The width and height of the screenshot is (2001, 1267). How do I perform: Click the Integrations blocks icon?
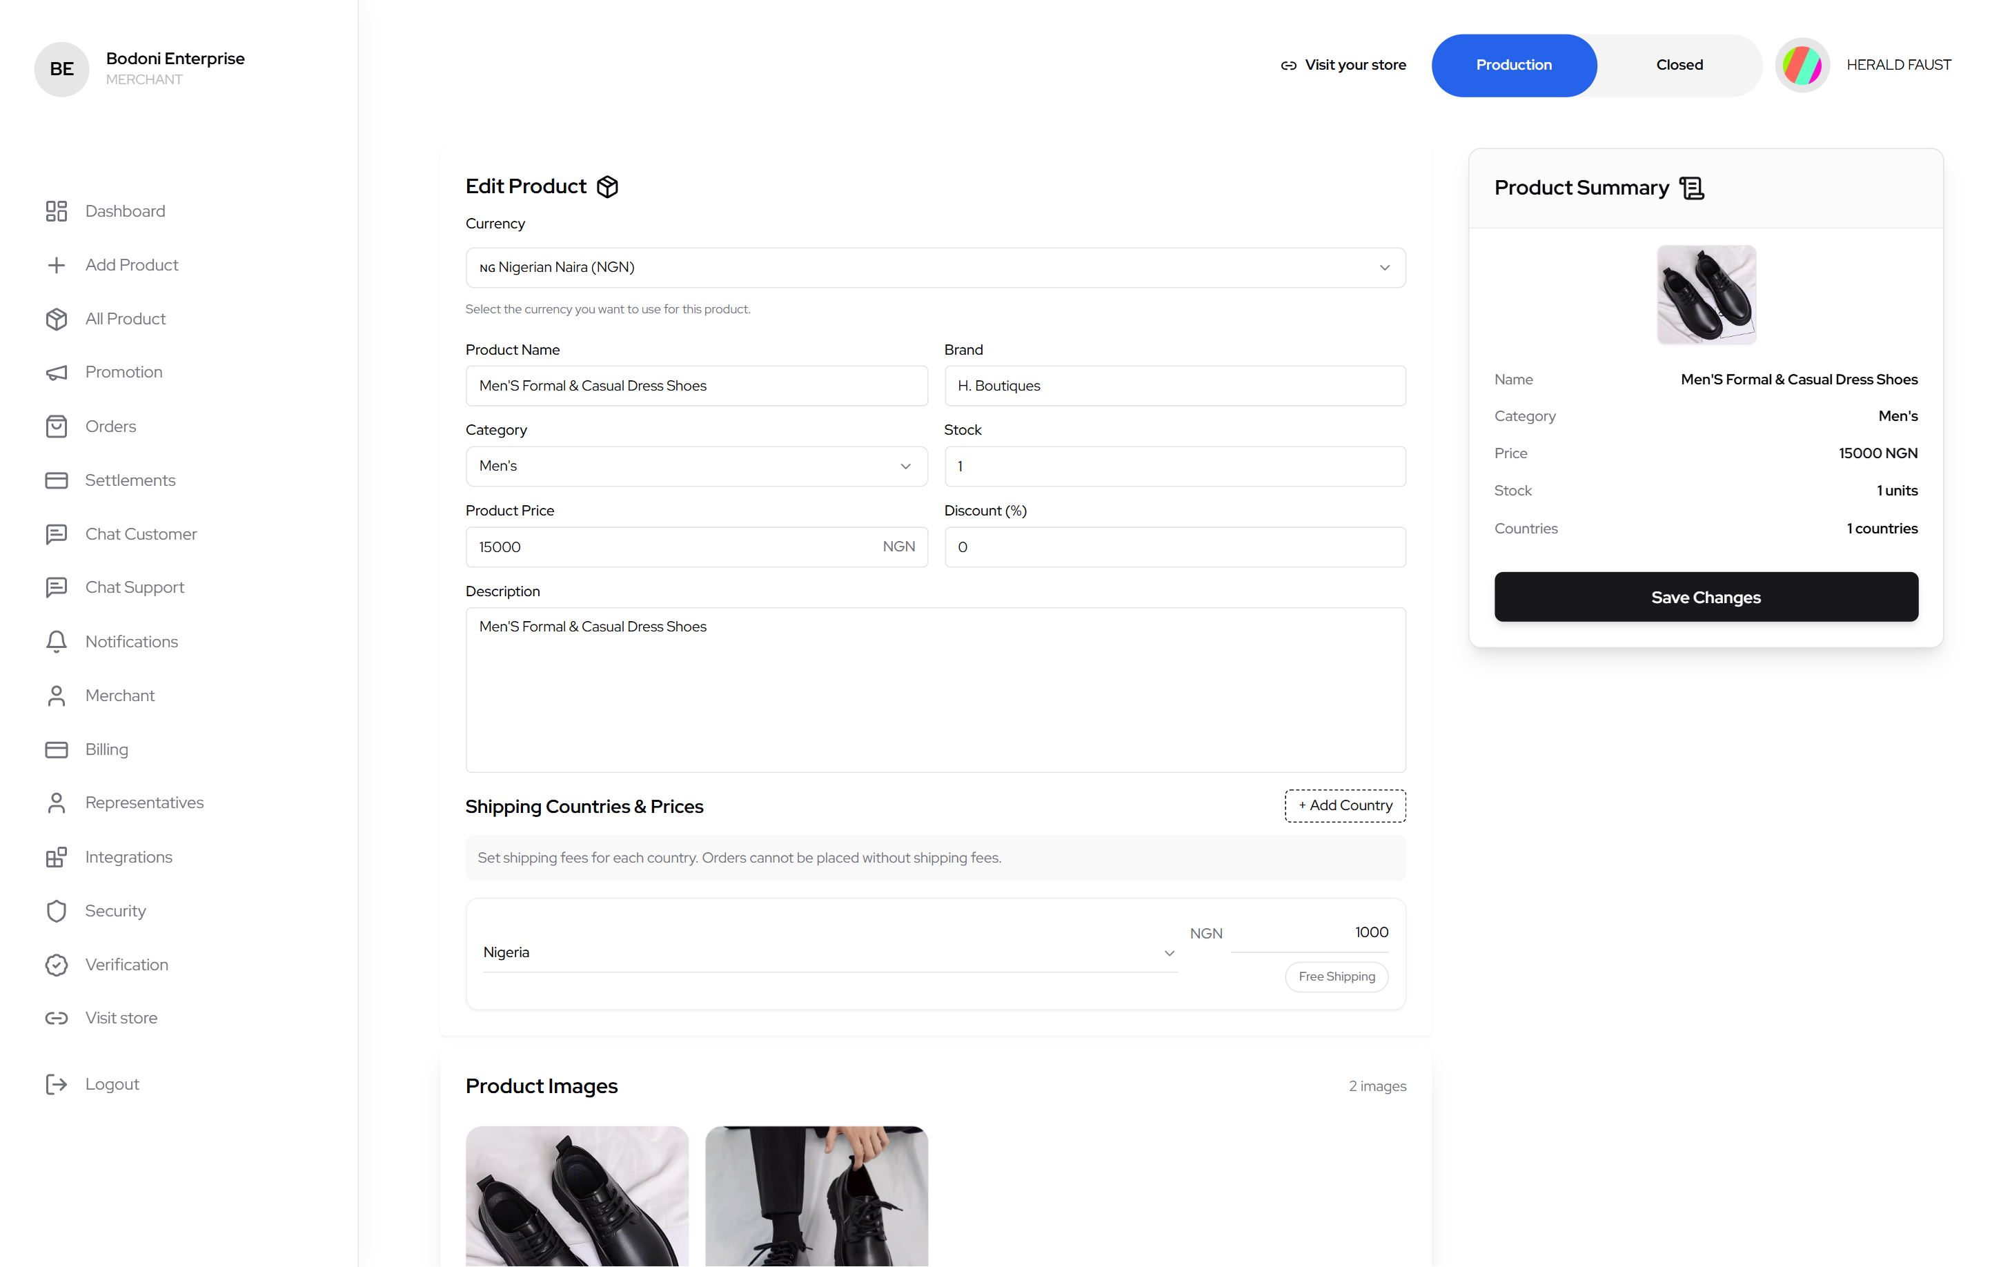[x=56, y=856]
